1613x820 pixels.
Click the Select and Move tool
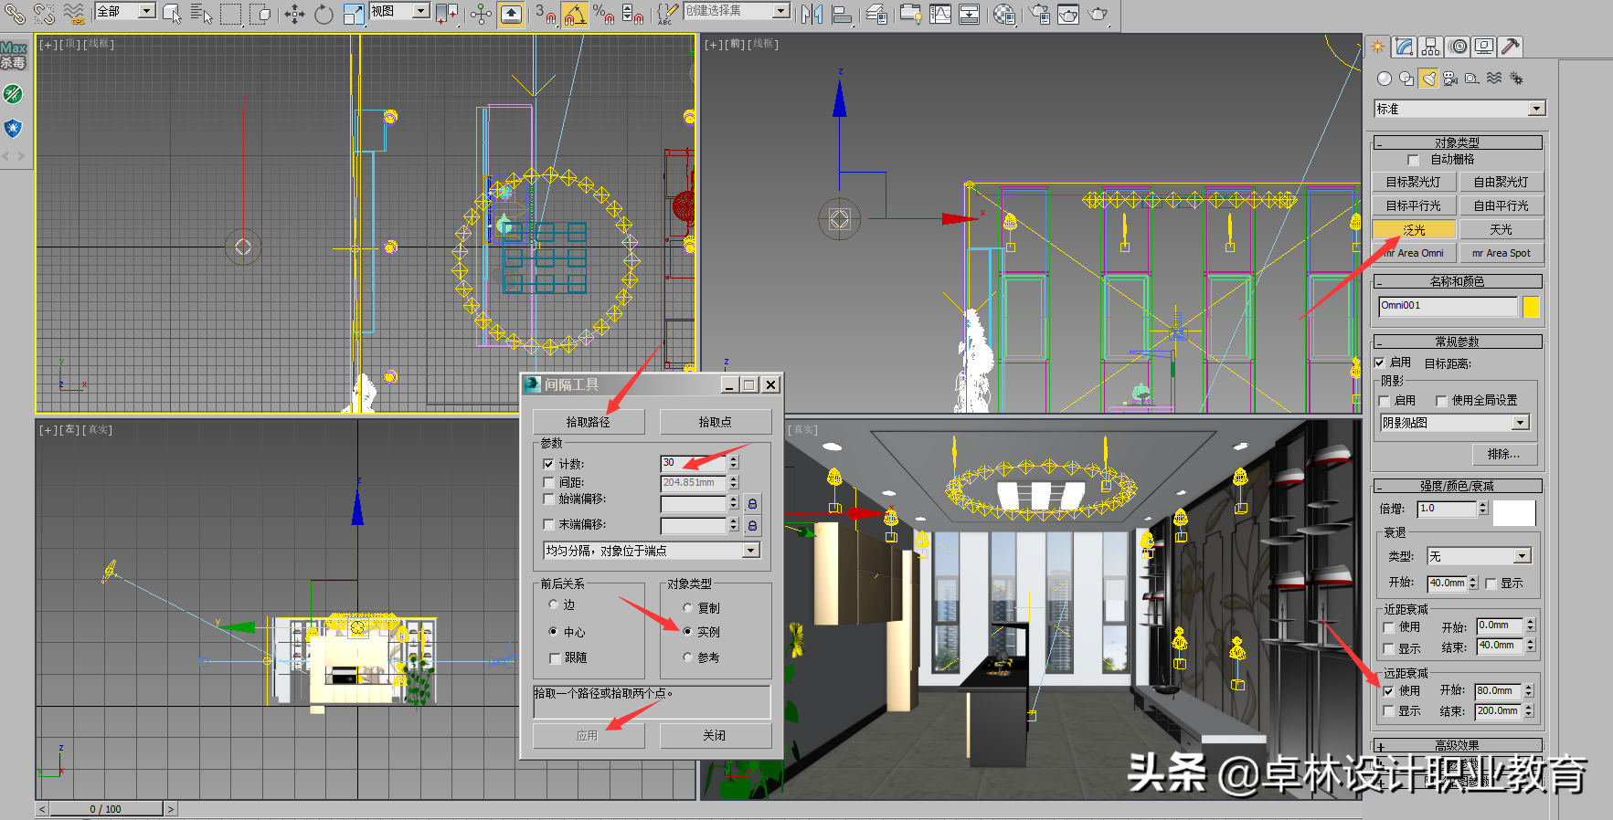pyautogui.click(x=294, y=14)
